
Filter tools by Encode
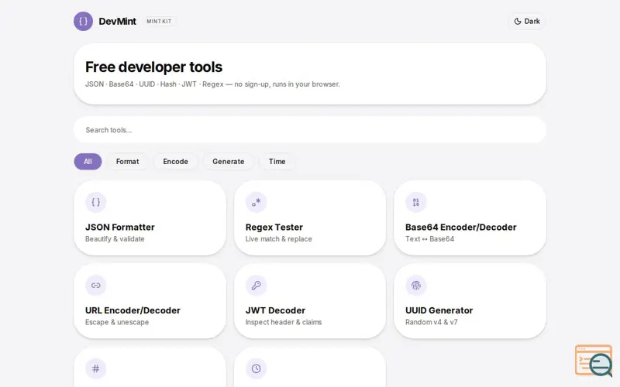pyautogui.click(x=176, y=162)
